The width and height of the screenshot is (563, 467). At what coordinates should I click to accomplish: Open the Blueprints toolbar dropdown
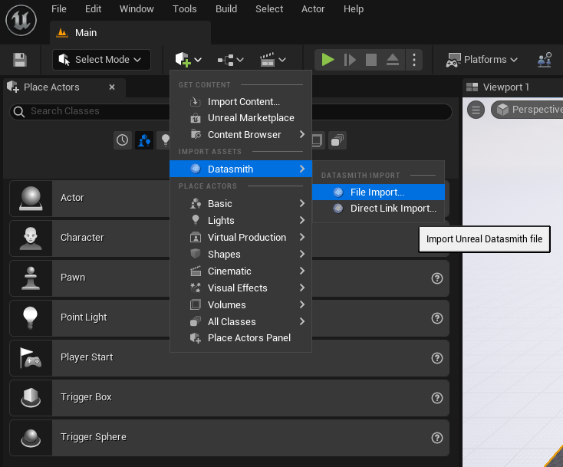pos(231,60)
